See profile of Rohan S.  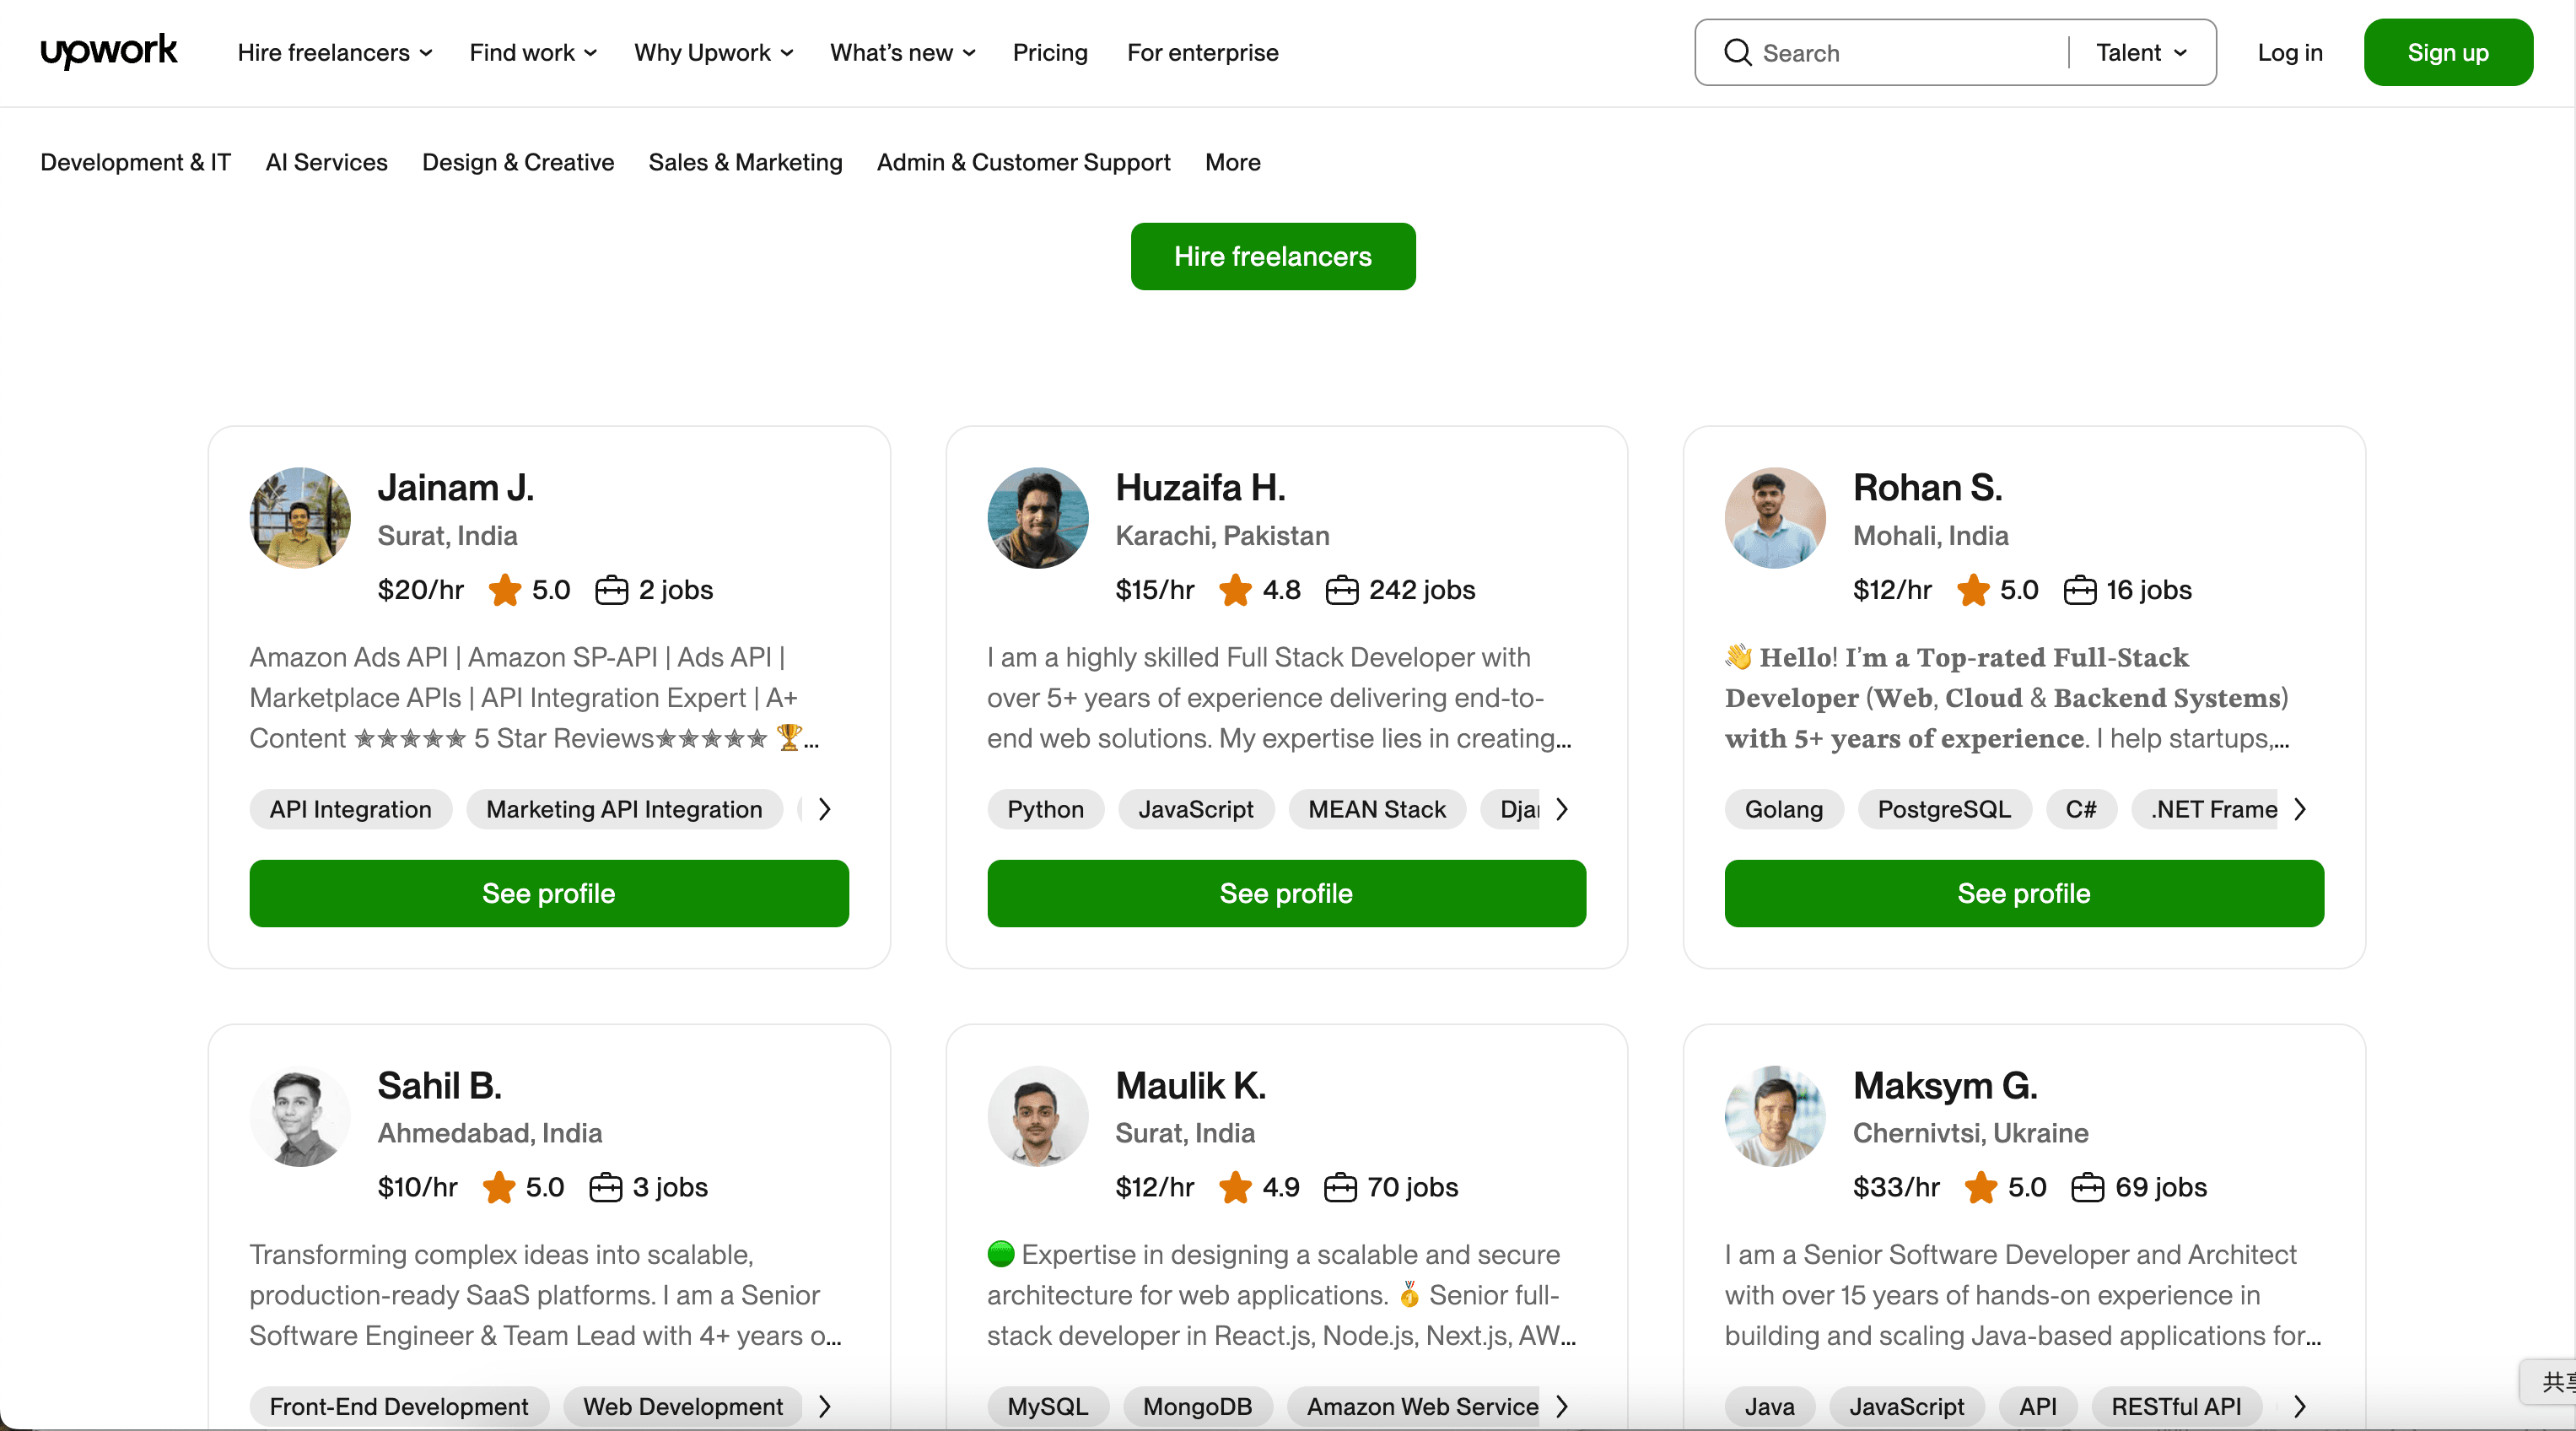tap(2023, 893)
